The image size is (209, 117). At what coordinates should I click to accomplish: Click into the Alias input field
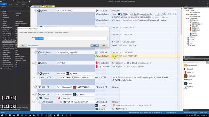coord(71,38)
